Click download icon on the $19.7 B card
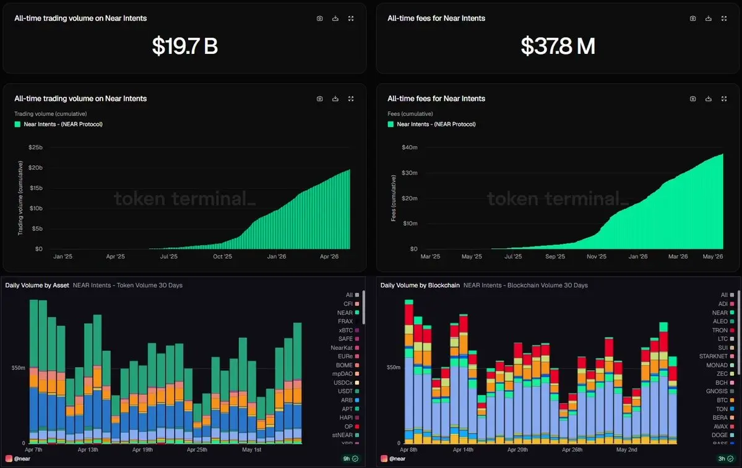This screenshot has width=742, height=468. (335, 19)
